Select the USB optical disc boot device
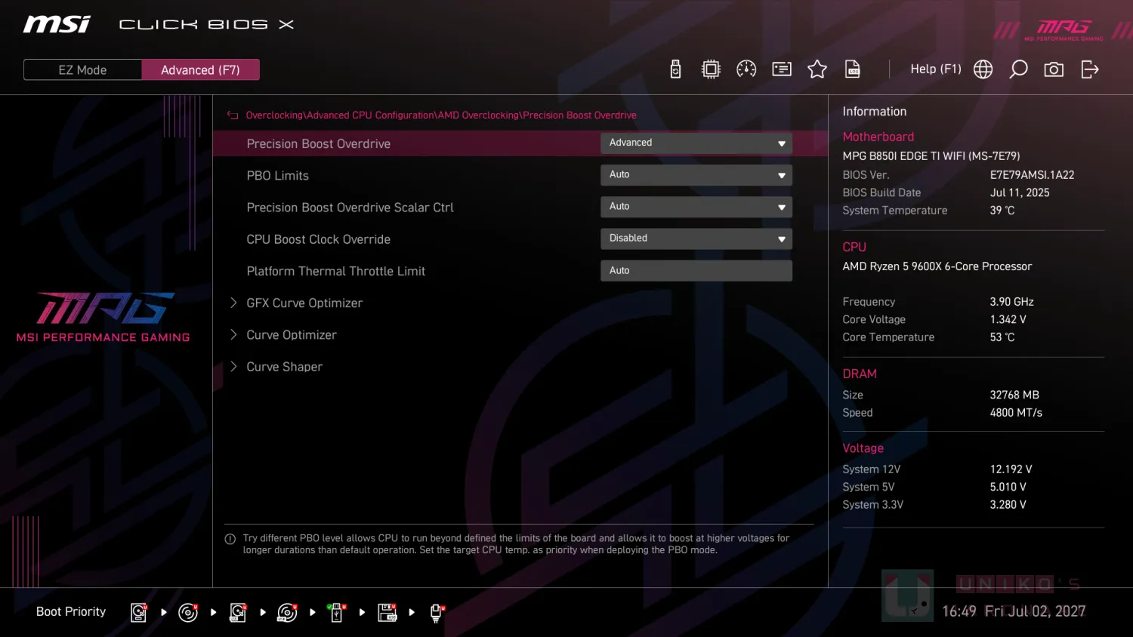The height and width of the screenshot is (637, 1133). (287, 612)
